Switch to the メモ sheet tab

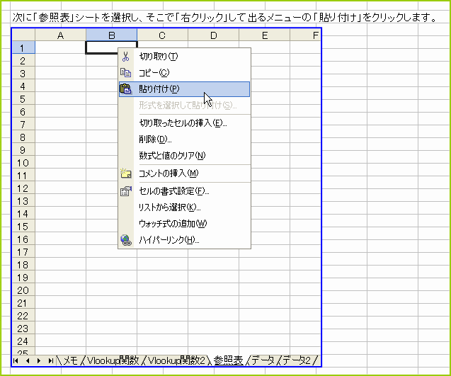pos(70,360)
